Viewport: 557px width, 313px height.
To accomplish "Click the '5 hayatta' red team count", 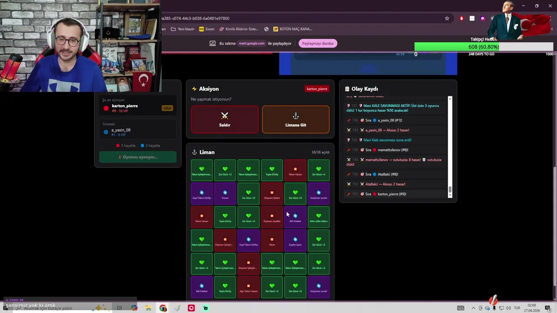I will 126,146.
